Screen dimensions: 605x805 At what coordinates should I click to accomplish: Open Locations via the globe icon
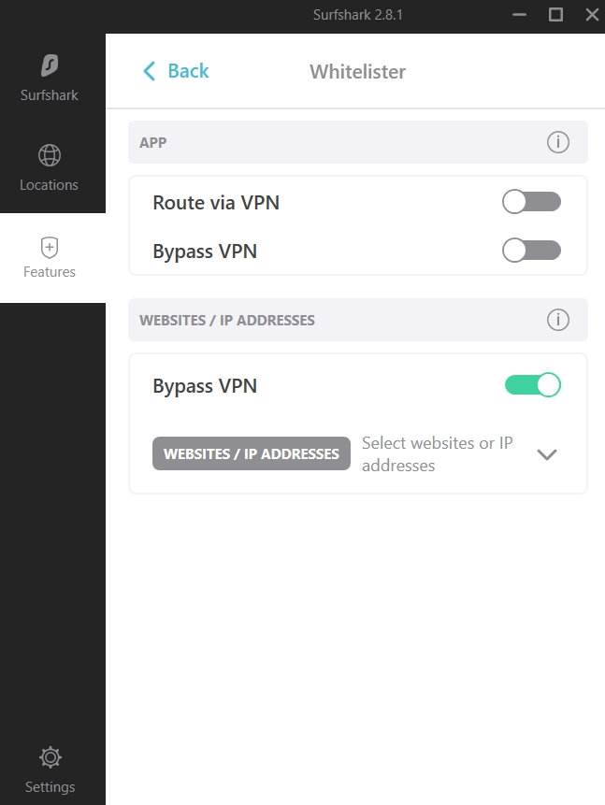50,155
